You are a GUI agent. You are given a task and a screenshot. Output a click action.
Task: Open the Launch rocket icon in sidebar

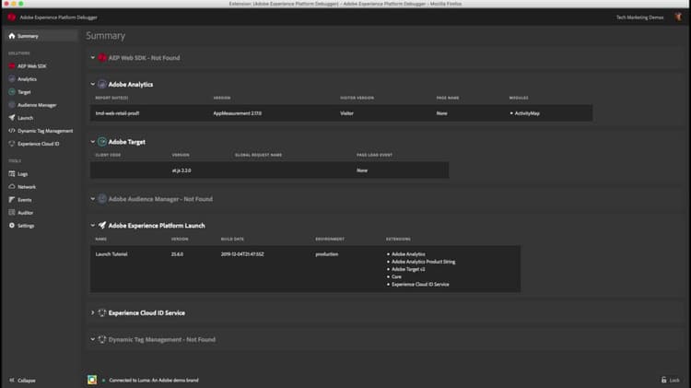[x=12, y=118]
